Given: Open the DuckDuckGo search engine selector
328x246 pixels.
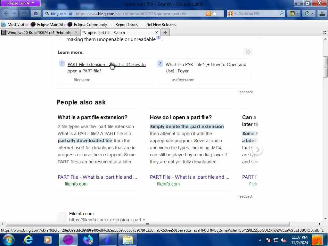Looking at the screenshot, I should (232, 13).
